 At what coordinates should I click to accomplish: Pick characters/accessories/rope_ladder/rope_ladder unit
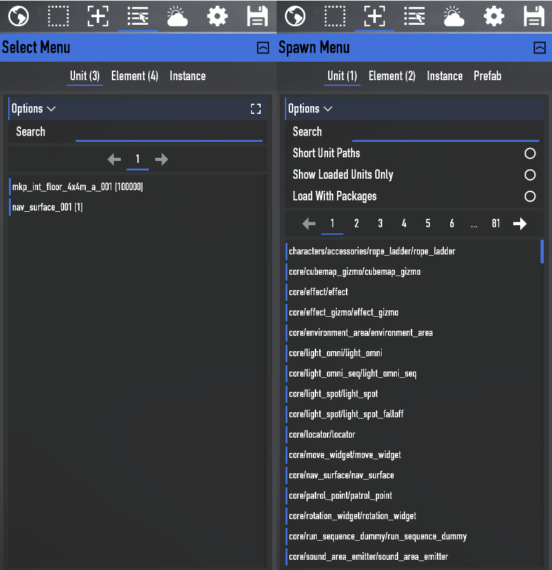pos(413,251)
